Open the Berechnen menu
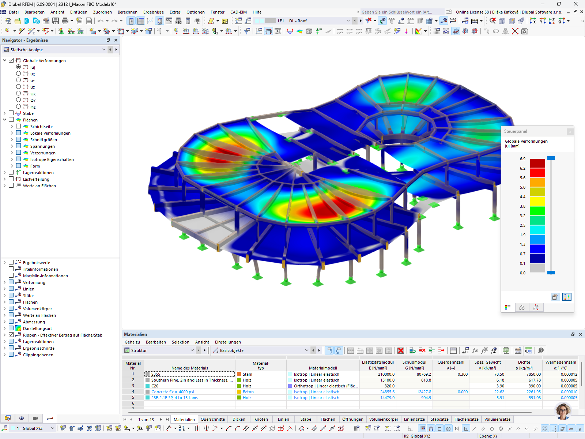This screenshot has height=439, width=585. 127,12
